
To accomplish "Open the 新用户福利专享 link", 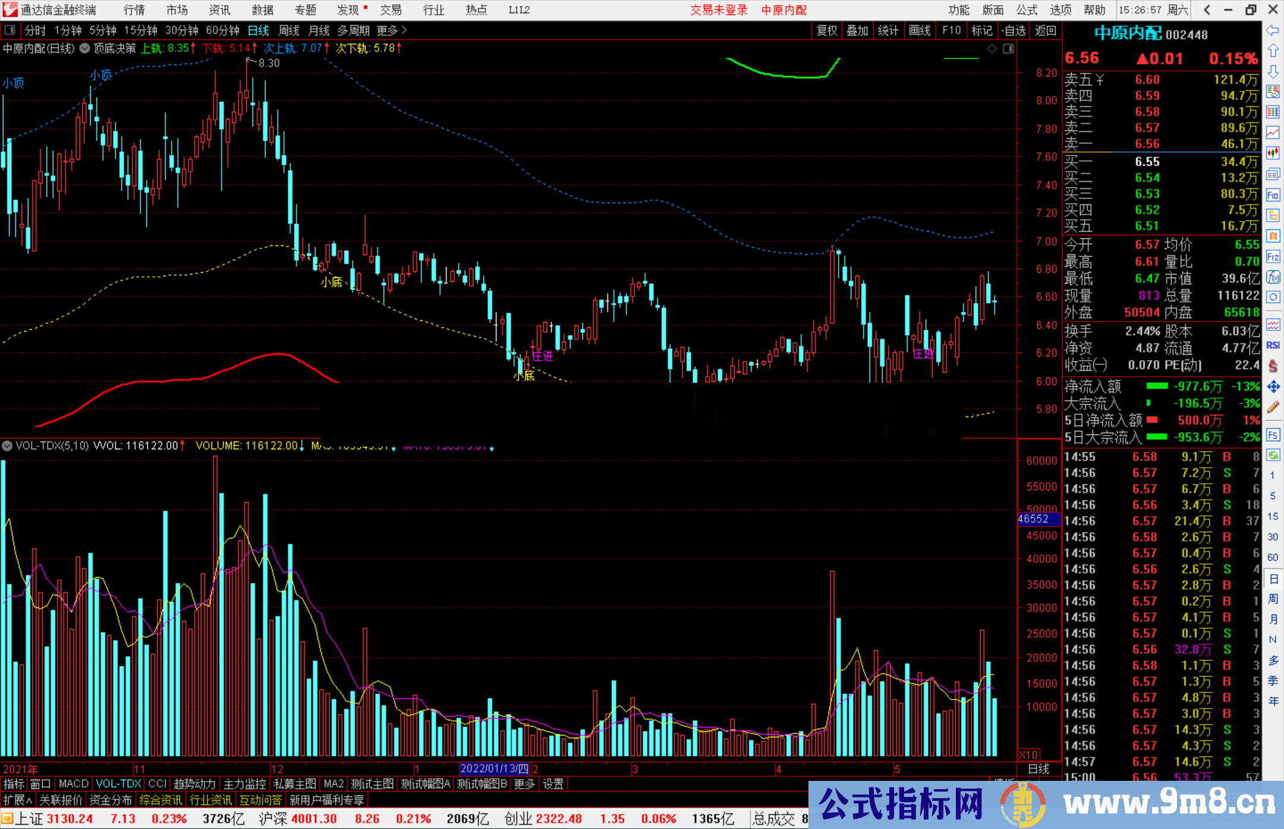I will (326, 800).
